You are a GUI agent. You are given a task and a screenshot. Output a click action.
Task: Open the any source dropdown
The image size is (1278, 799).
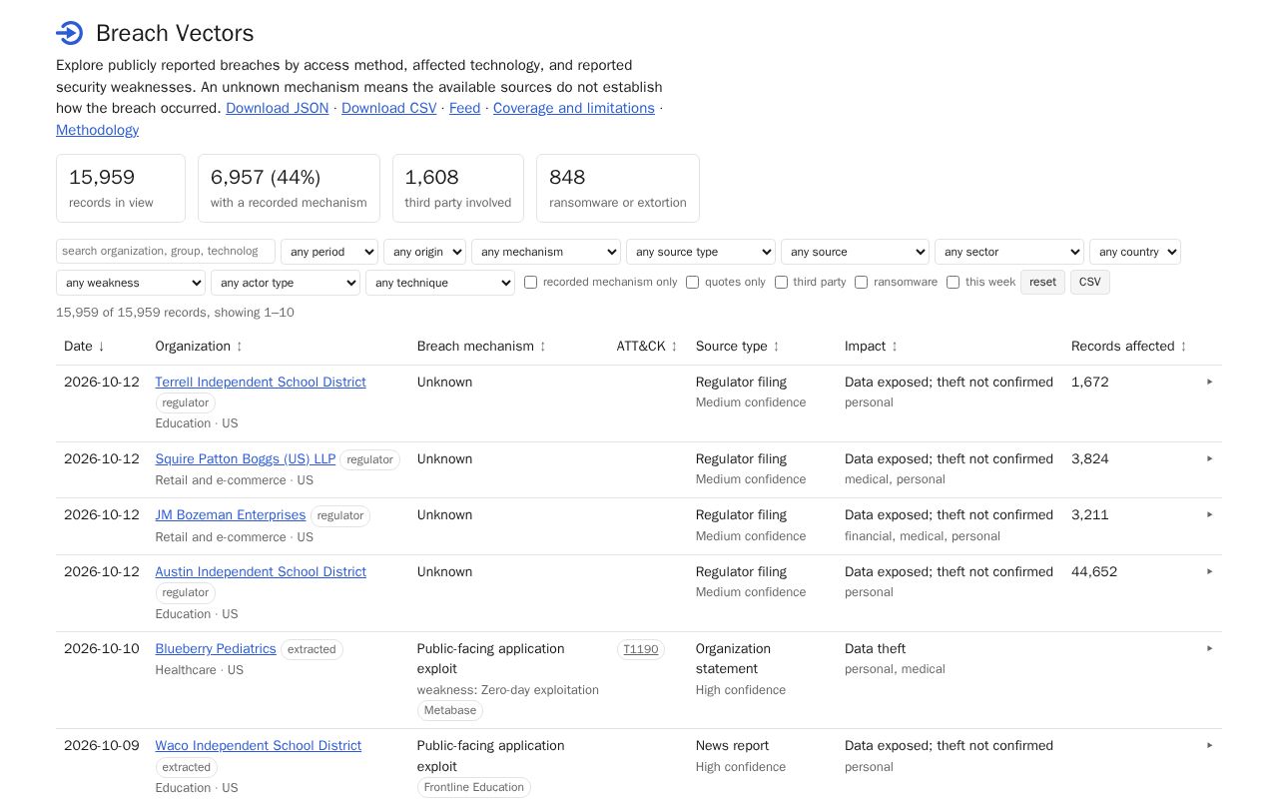point(855,252)
